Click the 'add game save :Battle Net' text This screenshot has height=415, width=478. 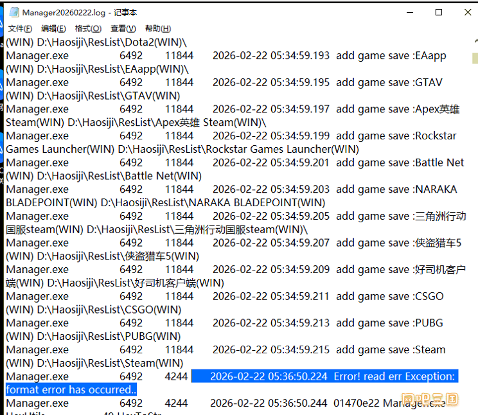[400, 163]
